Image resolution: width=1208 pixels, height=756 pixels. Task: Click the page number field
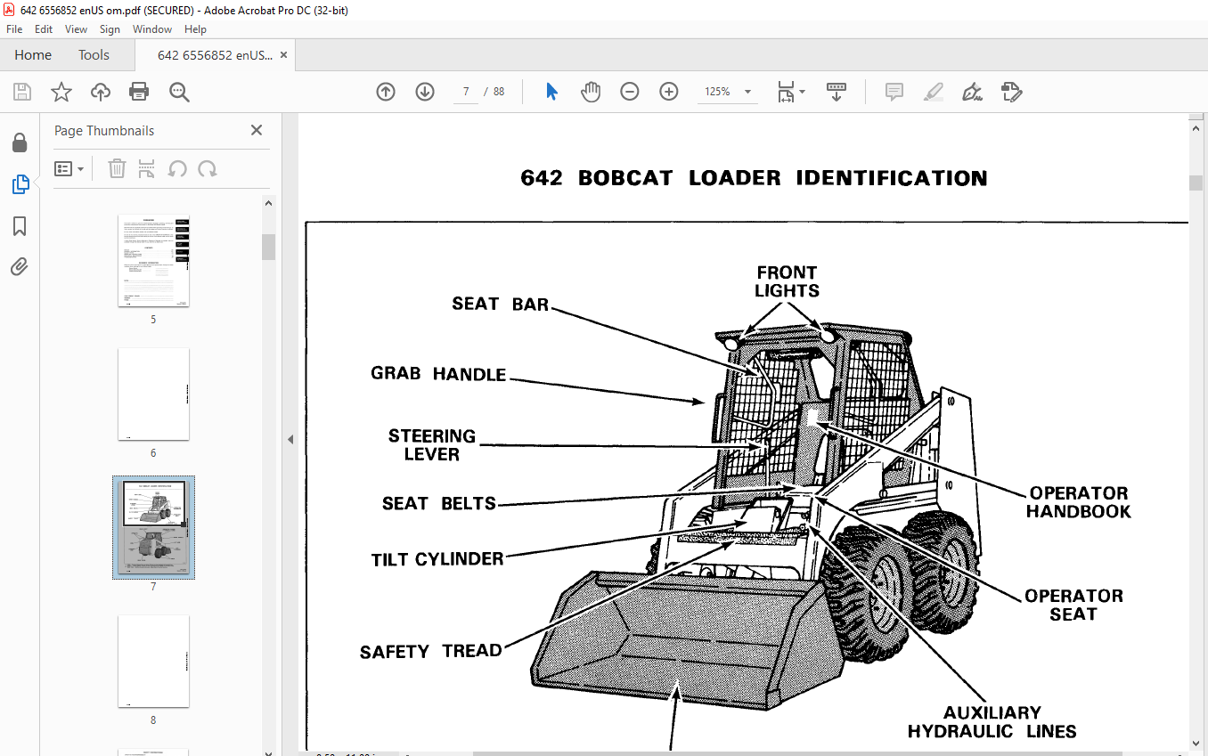tap(466, 92)
